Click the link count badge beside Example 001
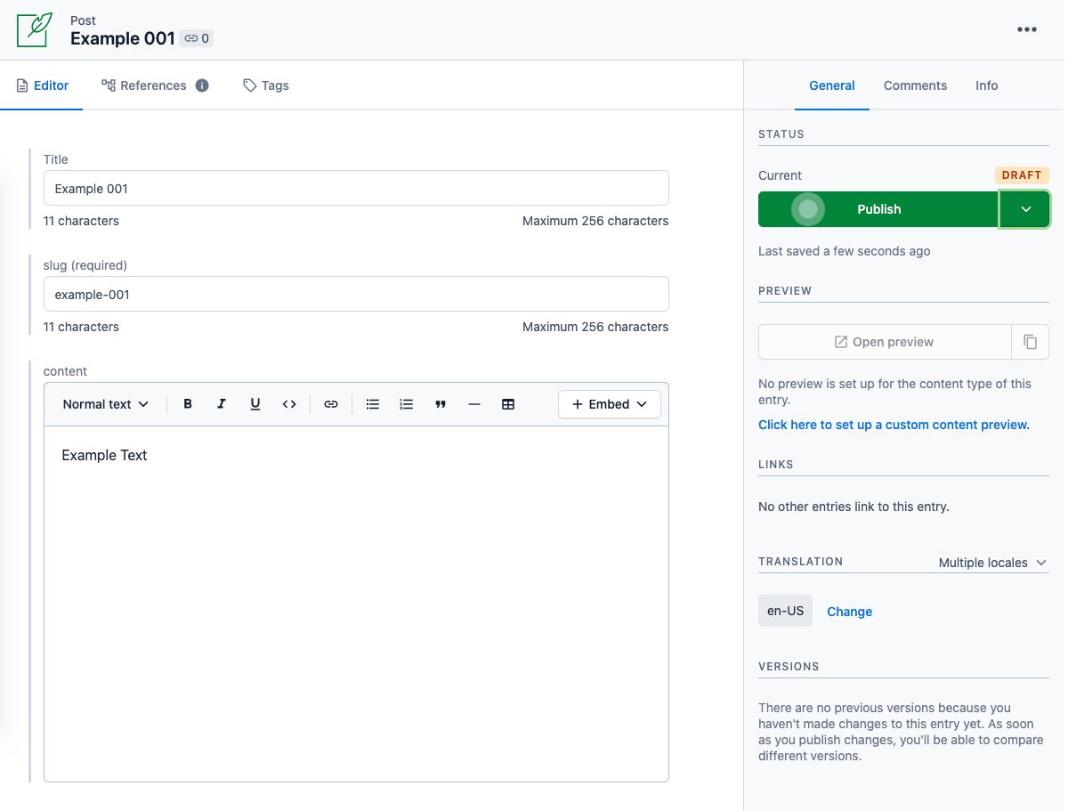 (x=196, y=38)
